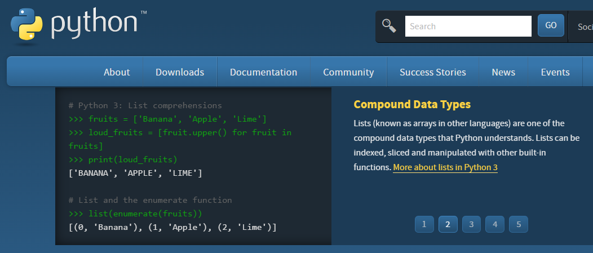Click the magnifying glass search icon
Screen dimensions: 593x253
[389, 26]
